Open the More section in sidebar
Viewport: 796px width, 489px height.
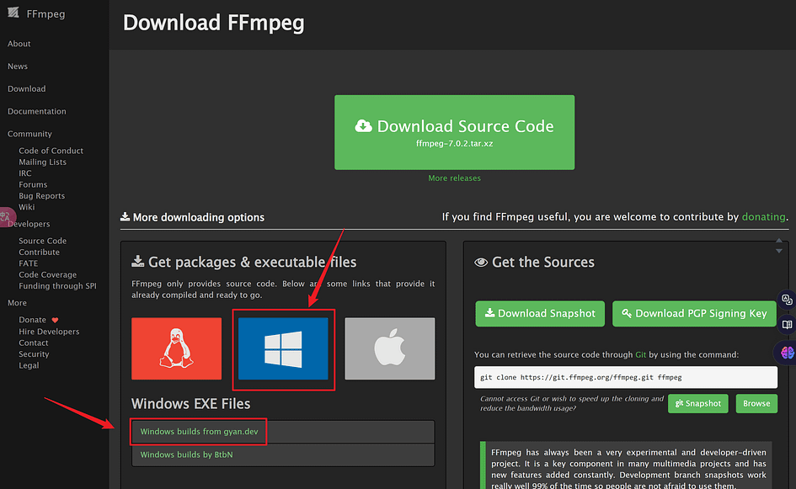17,303
